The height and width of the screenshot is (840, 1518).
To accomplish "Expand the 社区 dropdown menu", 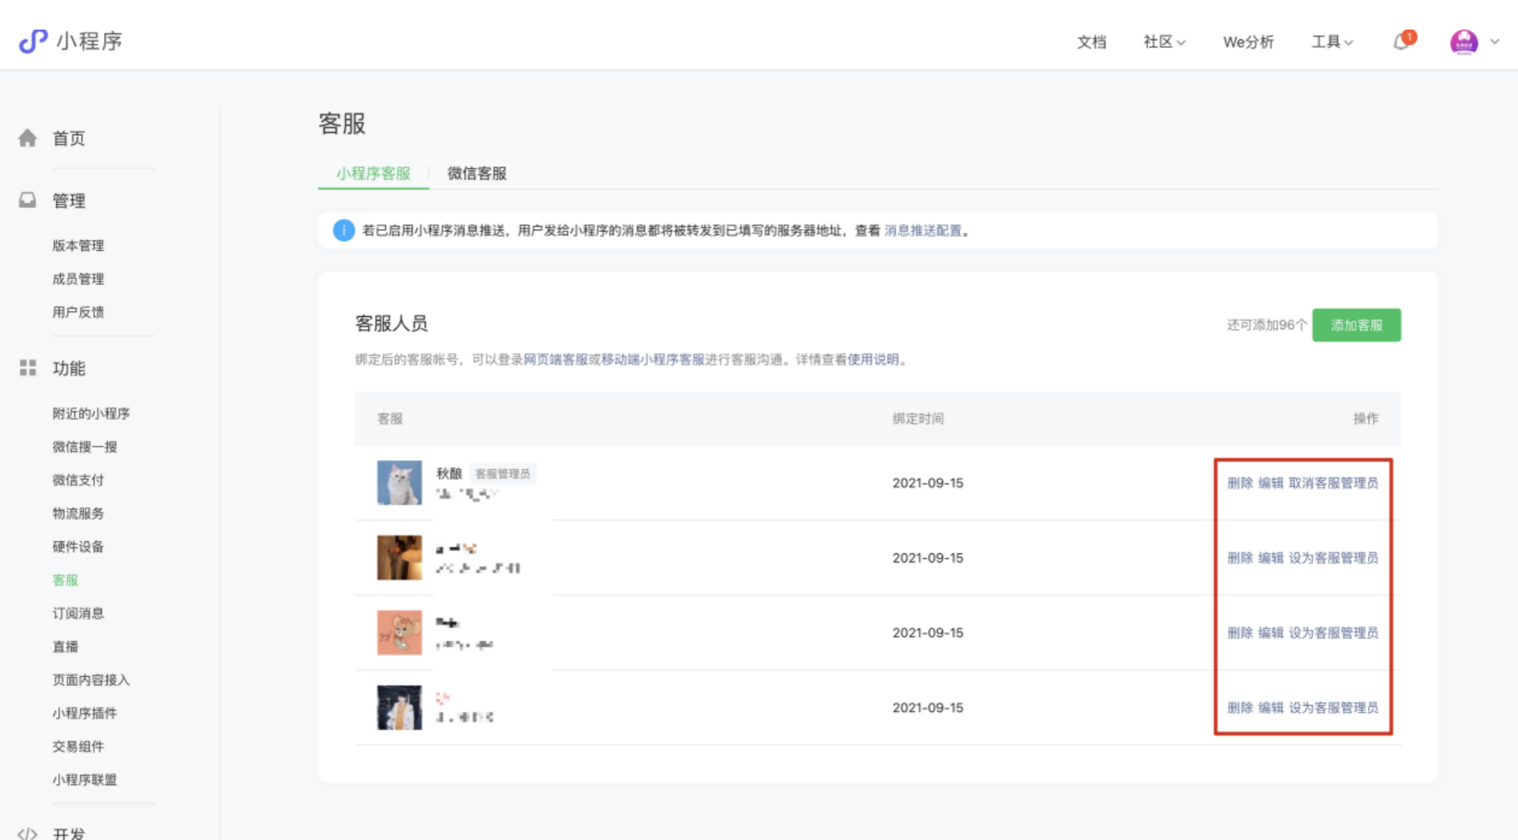I will (x=1164, y=42).
